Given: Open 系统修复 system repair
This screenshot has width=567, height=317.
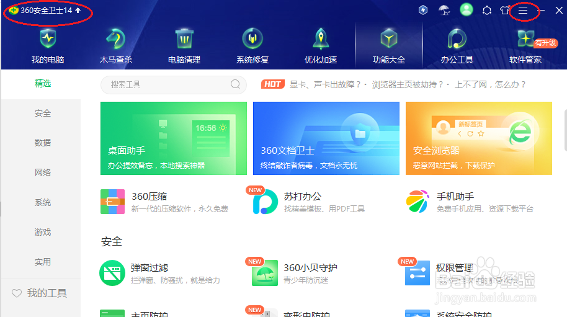Looking at the screenshot, I should click(252, 47).
